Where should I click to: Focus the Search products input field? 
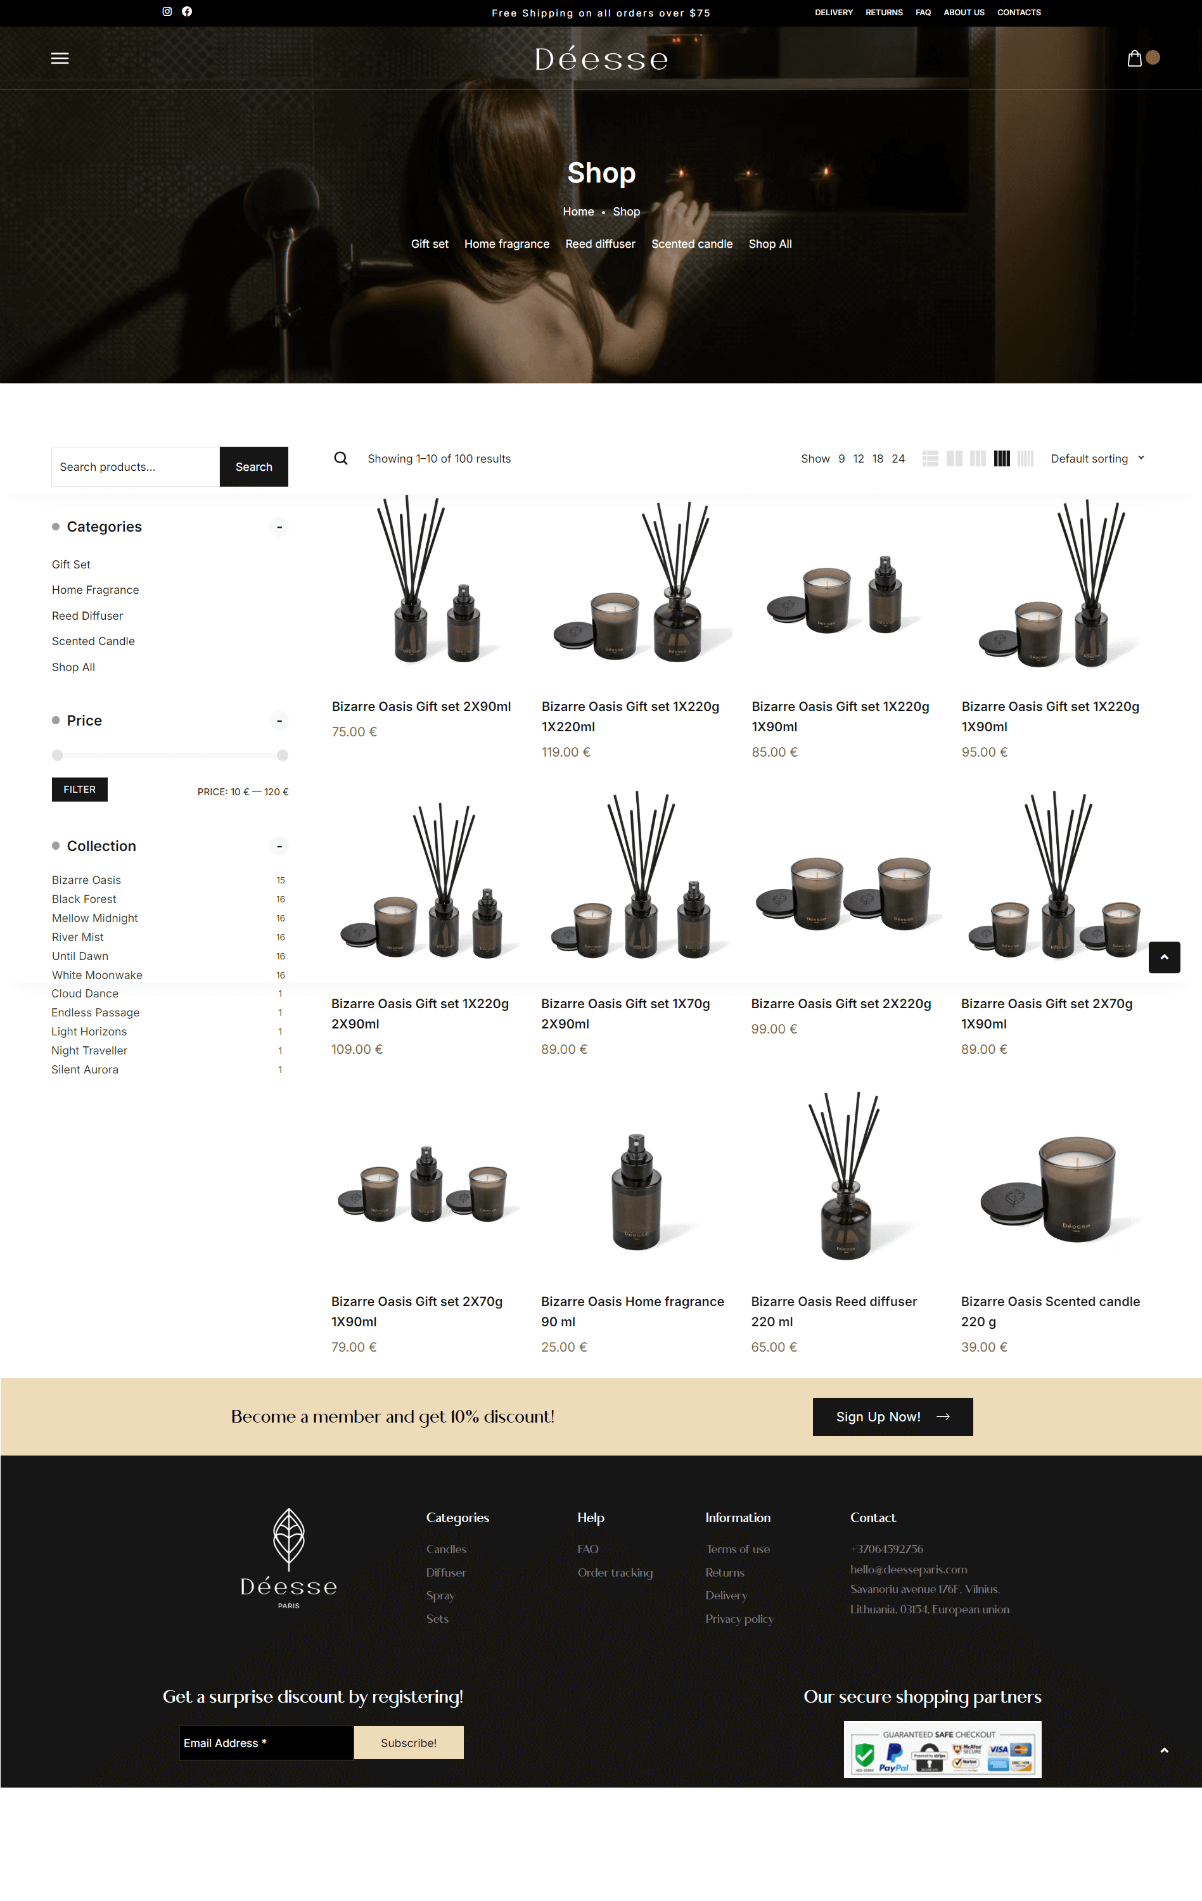pos(136,466)
